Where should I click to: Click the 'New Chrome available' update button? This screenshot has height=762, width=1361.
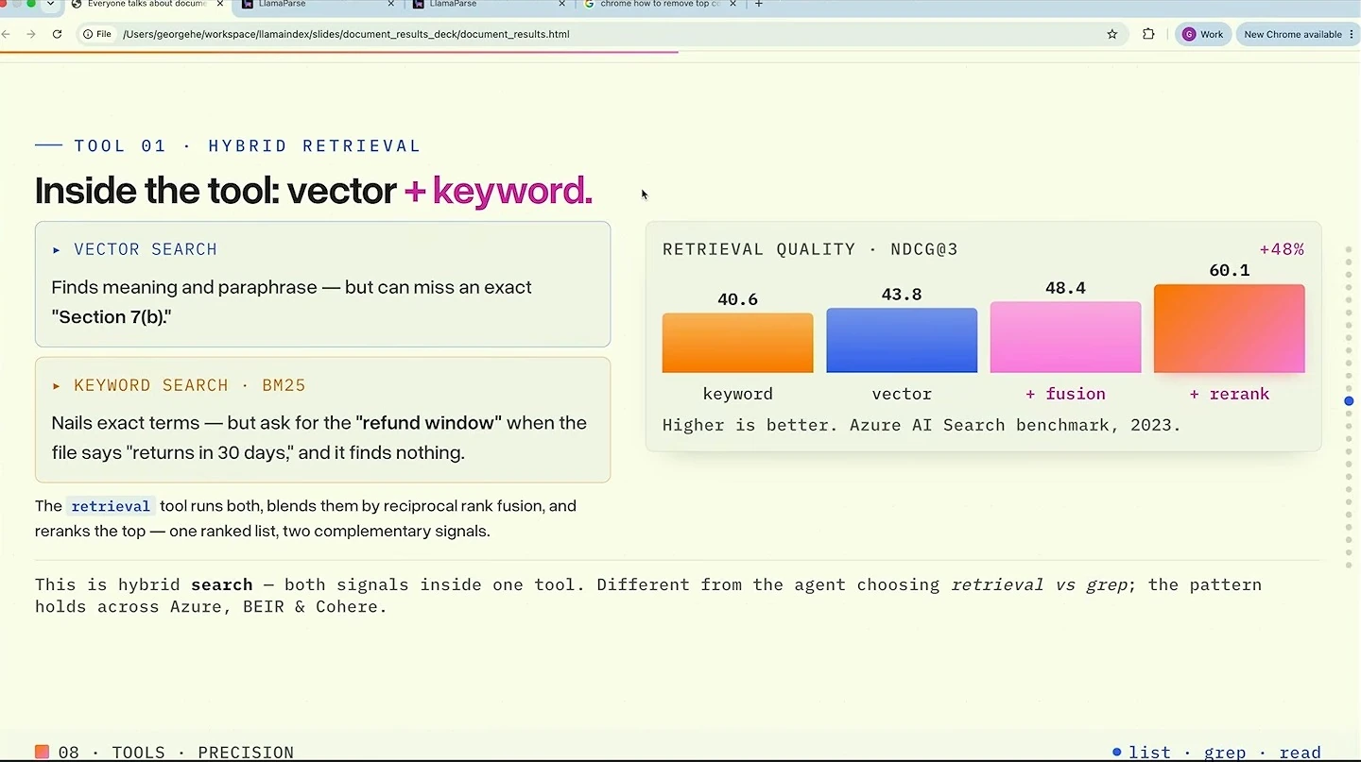(x=1297, y=34)
